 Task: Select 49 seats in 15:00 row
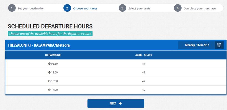point(144,81)
